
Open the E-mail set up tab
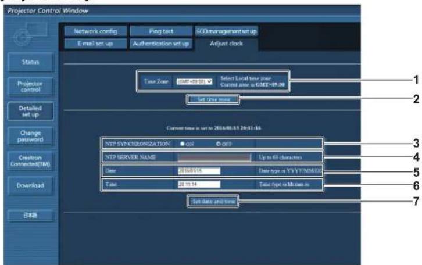point(95,44)
